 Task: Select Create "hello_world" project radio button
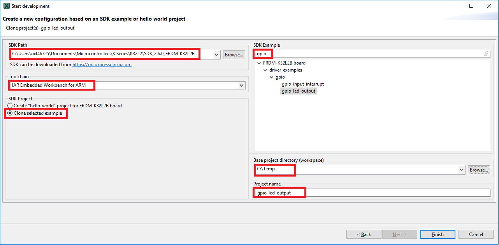point(10,106)
